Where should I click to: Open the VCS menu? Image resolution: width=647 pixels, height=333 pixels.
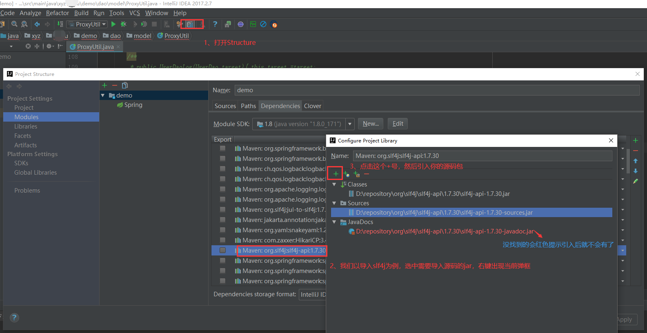[x=135, y=13]
